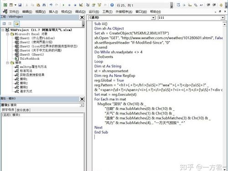Image resolution: width=228 pixels, height=171 pixels.
Task: Open the 视图(V) menu
Action: coord(41,12)
